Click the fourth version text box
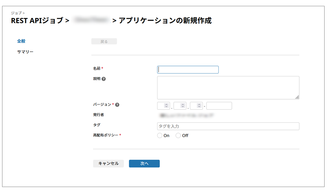 pos(219,106)
